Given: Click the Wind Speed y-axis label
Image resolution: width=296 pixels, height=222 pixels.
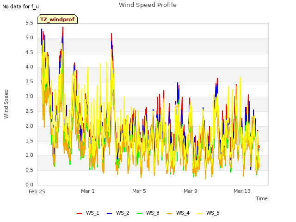Looking at the screenshot, I should click(x=6, y=104).
